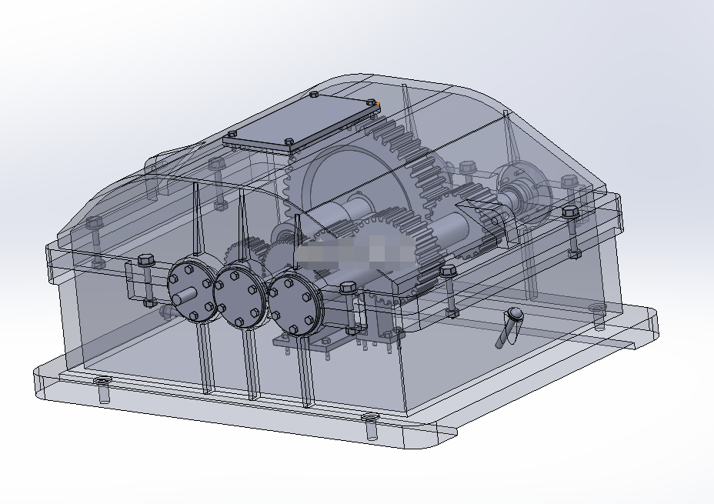The width and height of the screenshot is (714, 504).
Task: Select the rectangular inspection cover plate
Action: (x=300, y=123)
